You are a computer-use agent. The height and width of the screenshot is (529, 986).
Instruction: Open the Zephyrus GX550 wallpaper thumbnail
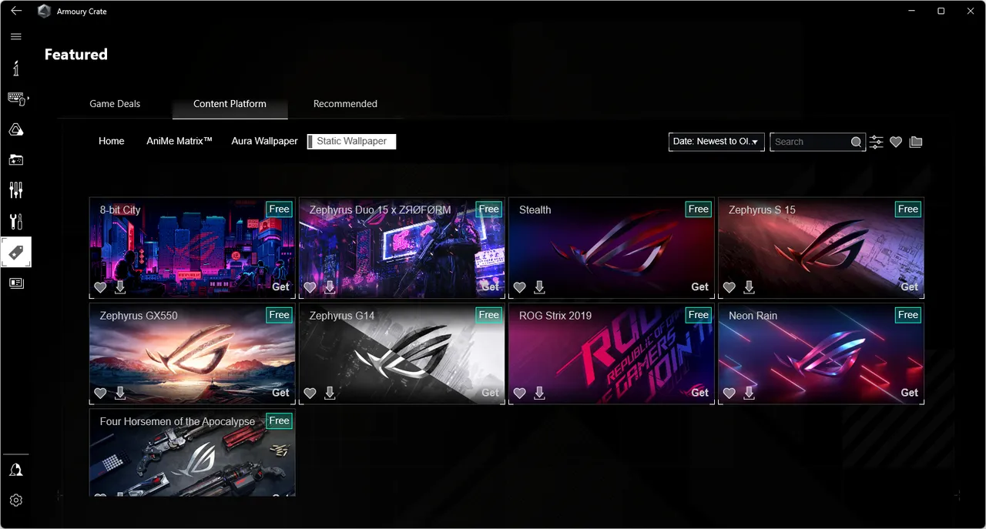tap(193, 354)
